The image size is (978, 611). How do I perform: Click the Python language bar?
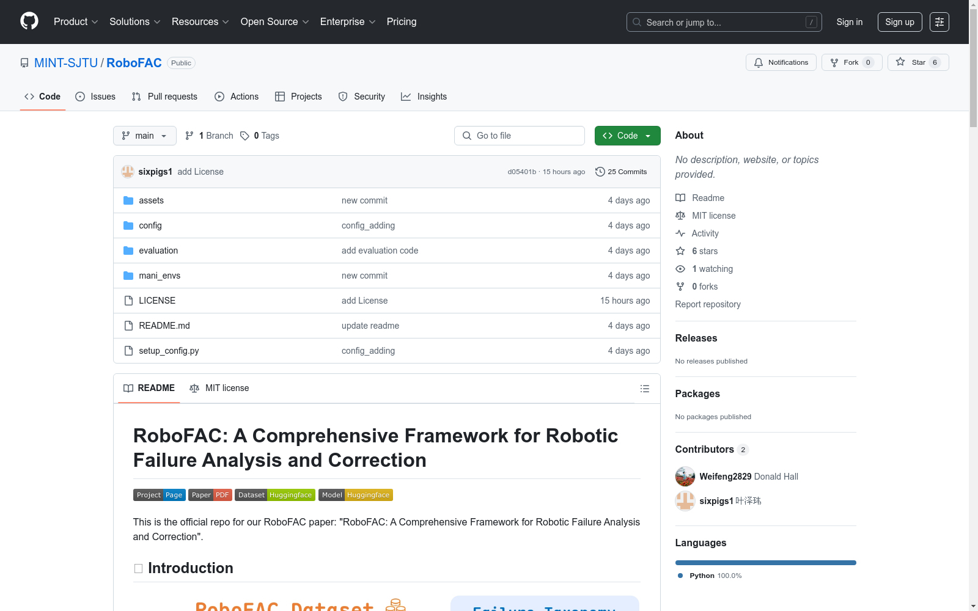click(x=766, y=563)
